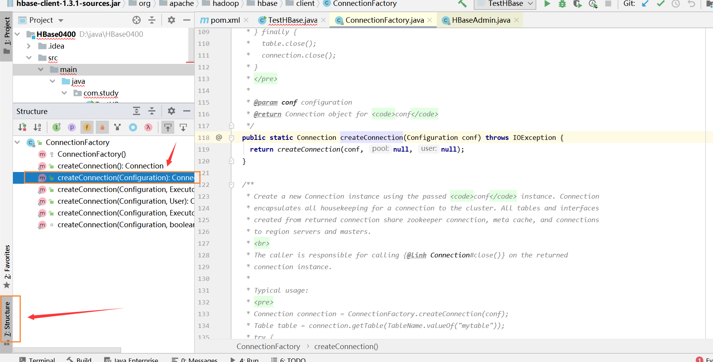
Task: Expand all nodes in Structure panel
Action: 137,111
